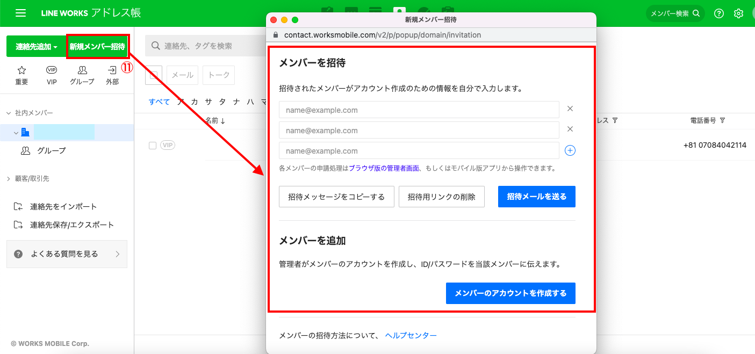Remove first invite email via × icon
This screenshot has width=755, height=354.
pyautogui.click(x=570, y=109)
